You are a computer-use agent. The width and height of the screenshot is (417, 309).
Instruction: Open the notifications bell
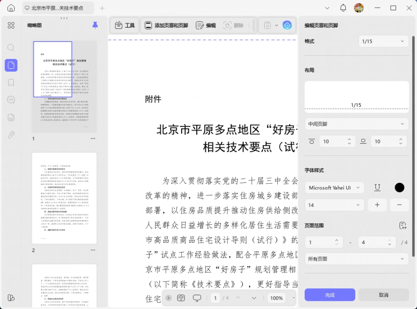click(343, 8)
